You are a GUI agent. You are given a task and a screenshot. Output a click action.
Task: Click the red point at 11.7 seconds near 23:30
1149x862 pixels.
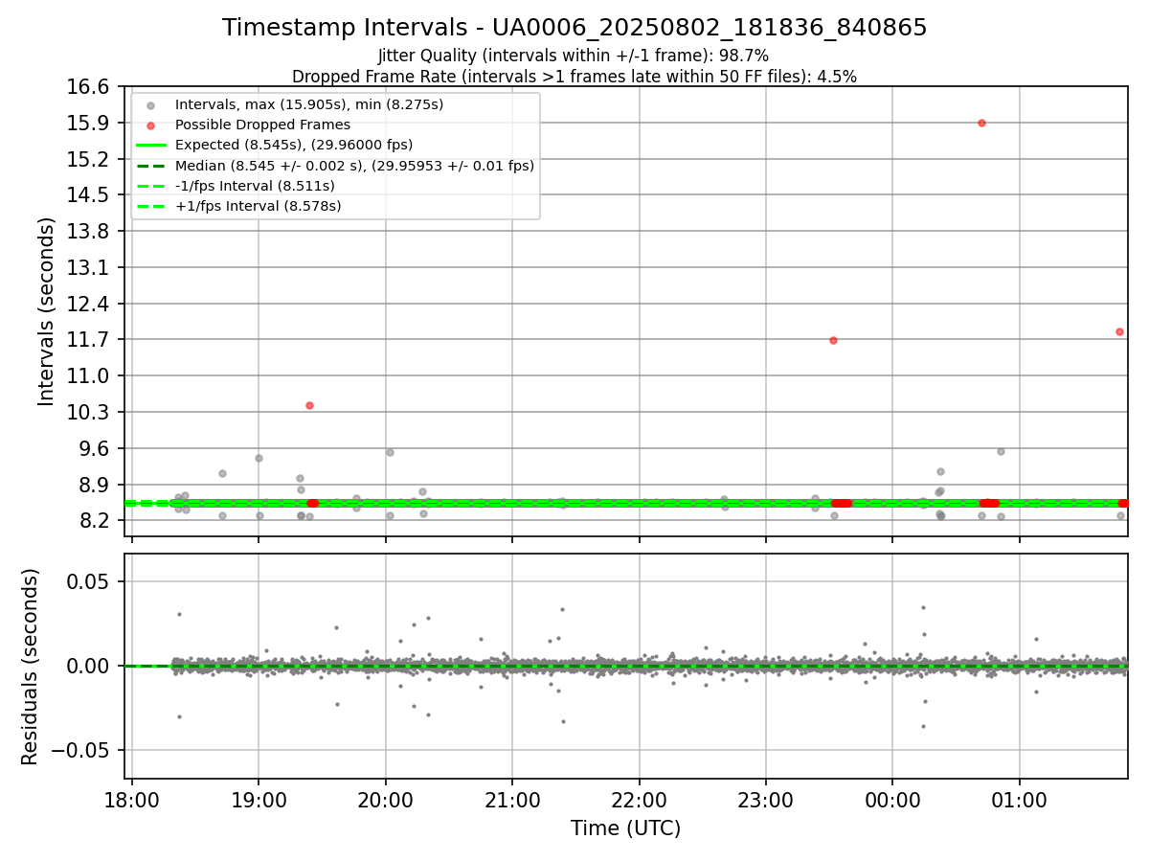point(833,340)
